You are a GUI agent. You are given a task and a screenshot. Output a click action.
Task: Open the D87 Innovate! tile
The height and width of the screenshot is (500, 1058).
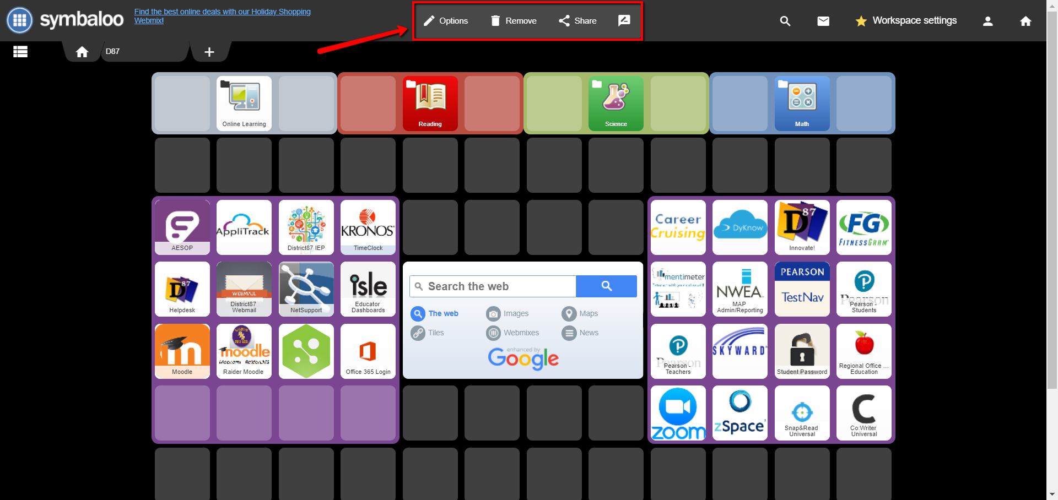pos(802,227)
